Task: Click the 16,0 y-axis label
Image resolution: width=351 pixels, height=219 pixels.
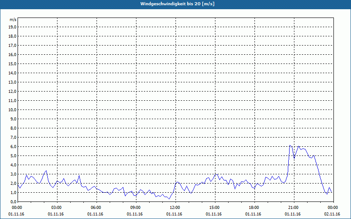Action: click(x=12, y=54)
